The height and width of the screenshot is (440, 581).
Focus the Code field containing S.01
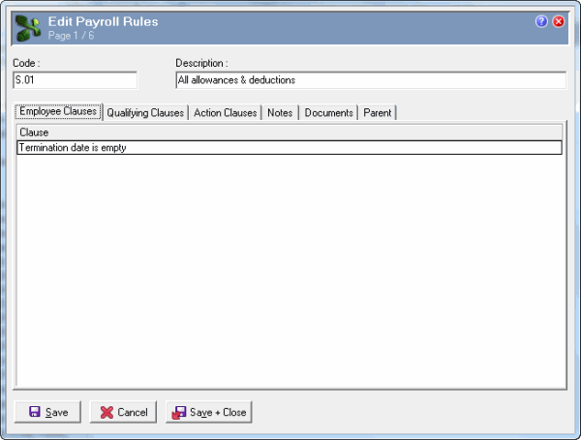75,80
